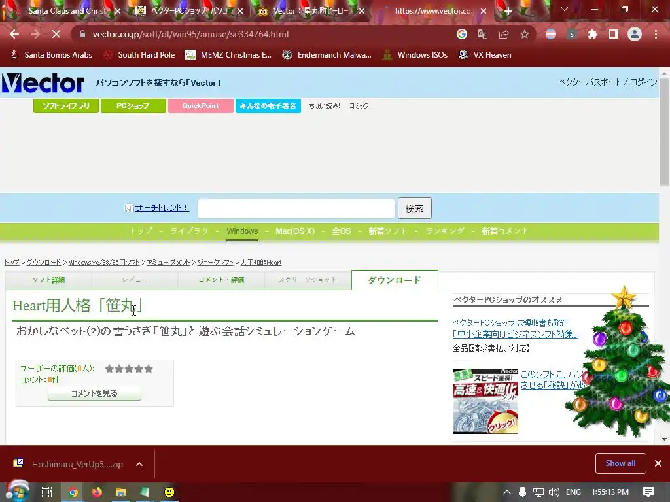Screen dimensions: 670x502
Task: Open ベクターパスポート / ログイン link
Action: click(608, 82)
